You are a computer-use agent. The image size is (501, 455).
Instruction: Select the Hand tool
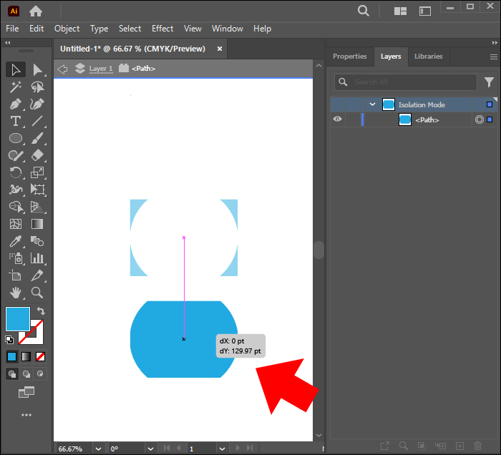16,292
